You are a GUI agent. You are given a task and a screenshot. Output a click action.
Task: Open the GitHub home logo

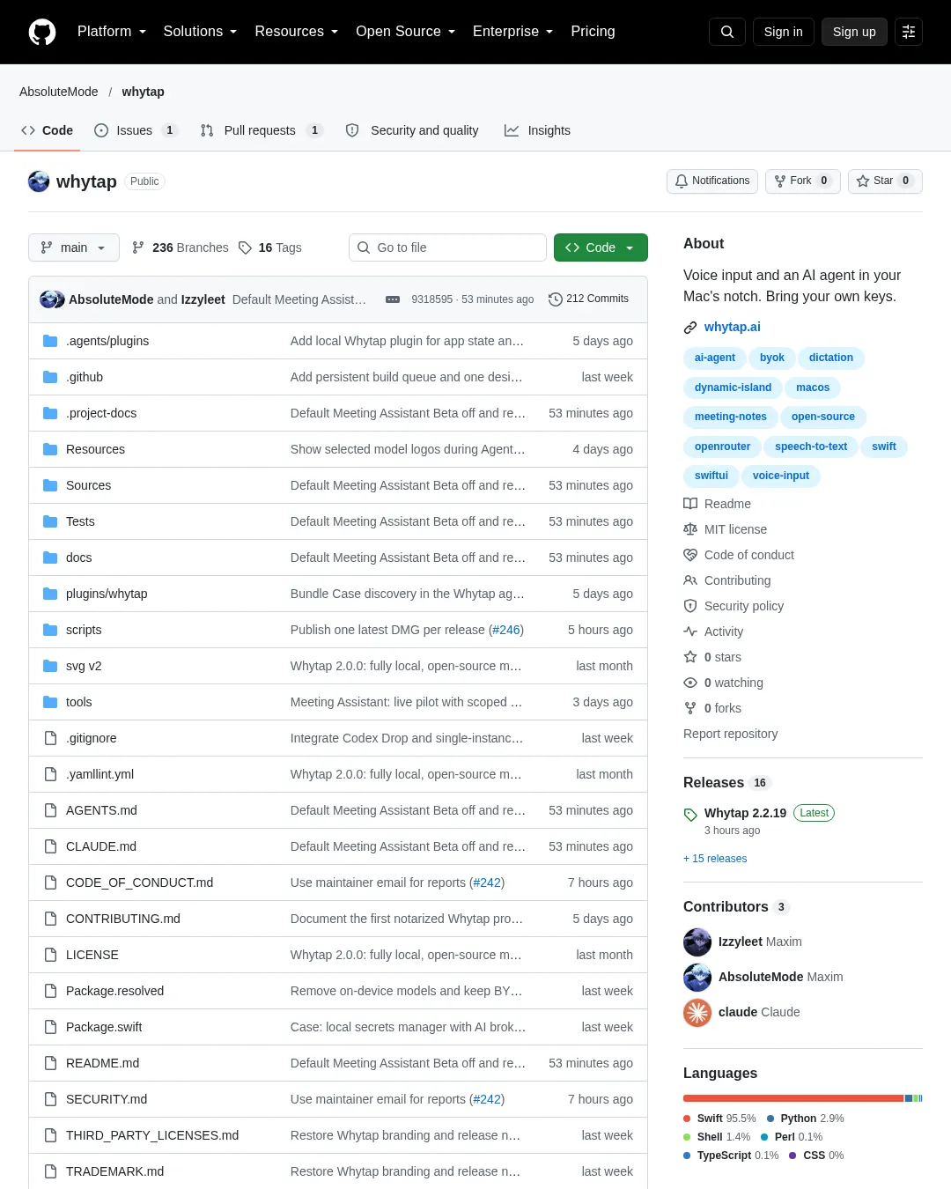click(x=42, y=32)
